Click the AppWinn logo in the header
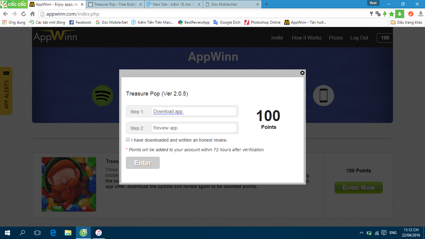Screen dimensions: 425x239 (55, 37)
